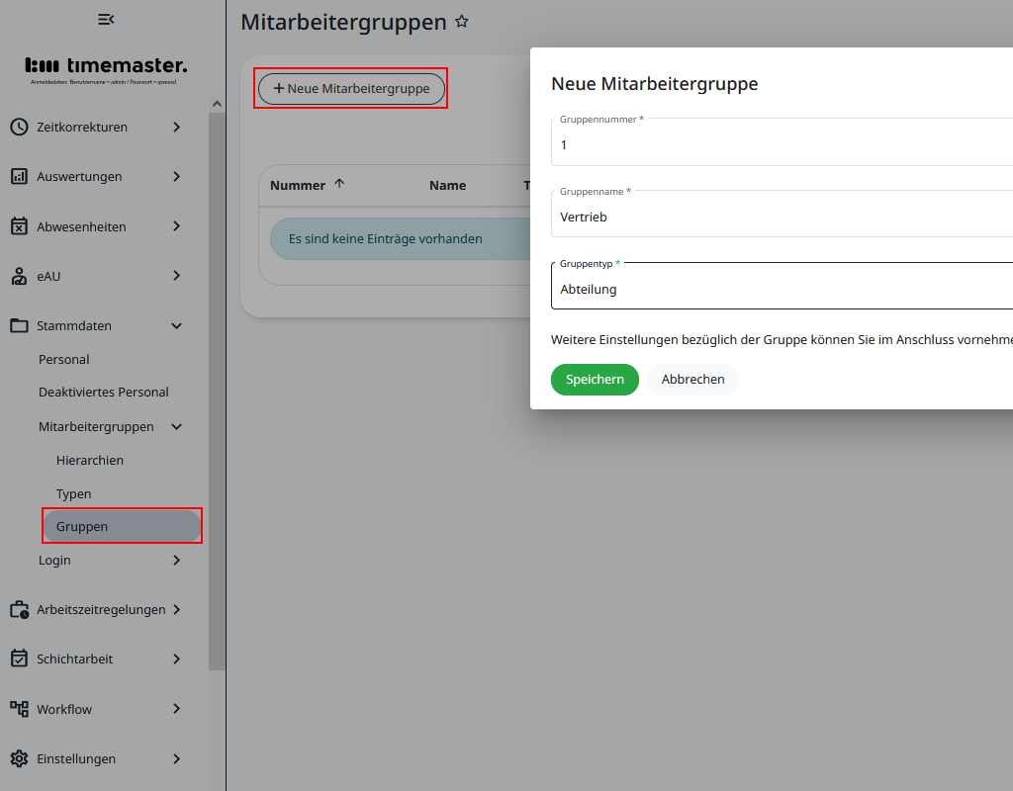Image resolution: width=1013 pixels, height=791 pixels.
Task: Click the Einstellungen gear icon
Action: pos(19,758)
